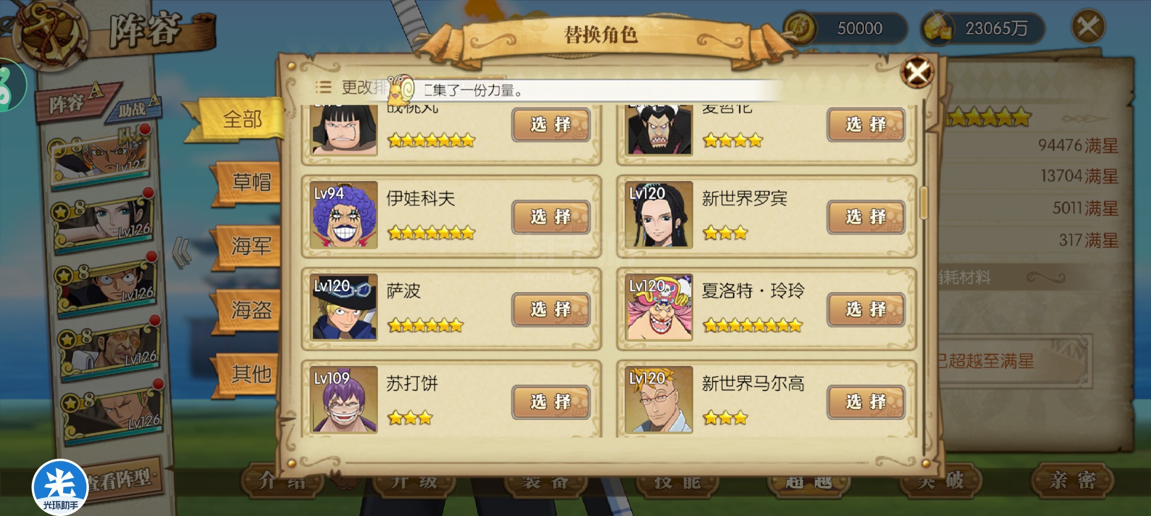Viewport: 1151px width, 516px height.
Task: Choose 萨波 with its 选择 button
Action: (x=551, y=310)
